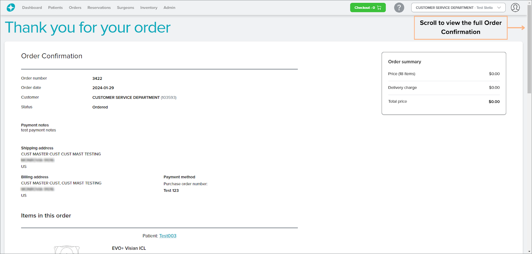This screenshot has width=532, height=254.
Task: Expand the Customer Service Department dropdown
Action: (454, 8)
